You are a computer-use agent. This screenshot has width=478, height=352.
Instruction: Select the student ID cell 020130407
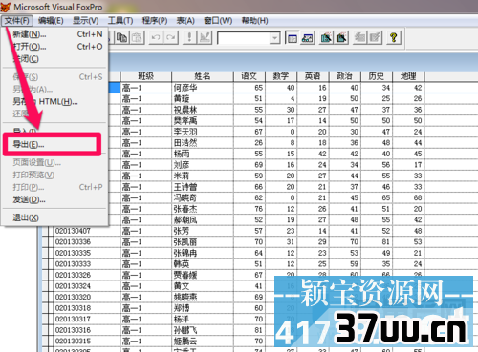point(87,231)
